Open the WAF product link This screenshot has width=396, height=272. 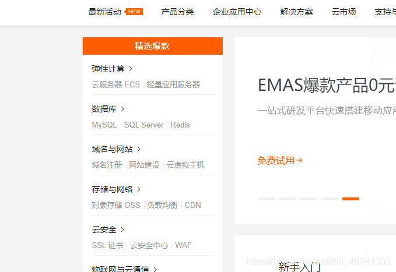(183, 245)
